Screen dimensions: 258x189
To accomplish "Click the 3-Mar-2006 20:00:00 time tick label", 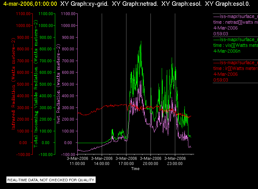I will (x=150, y=161).
